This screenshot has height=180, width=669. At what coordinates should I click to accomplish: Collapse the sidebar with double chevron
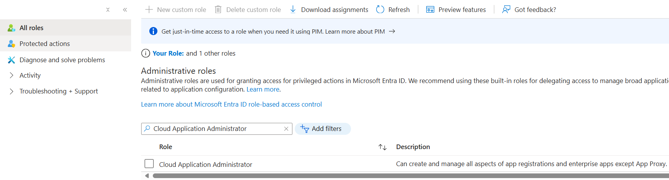[125, 10]
